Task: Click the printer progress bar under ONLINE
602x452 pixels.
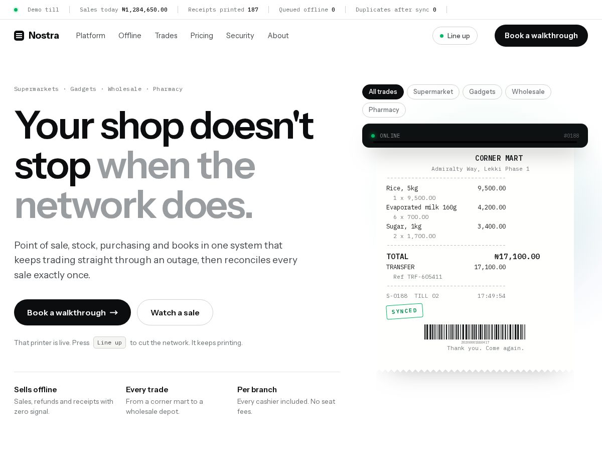Action: tap(475, 142)
